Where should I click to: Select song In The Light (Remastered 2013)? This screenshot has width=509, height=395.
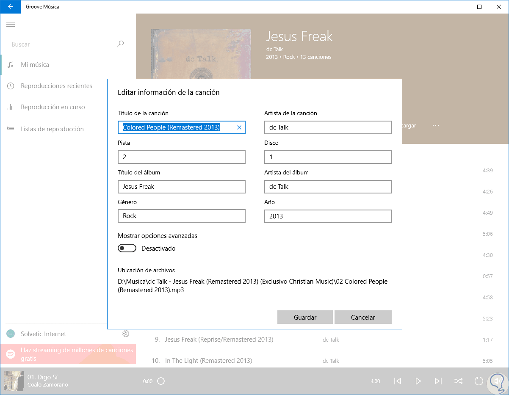(208, 361)
